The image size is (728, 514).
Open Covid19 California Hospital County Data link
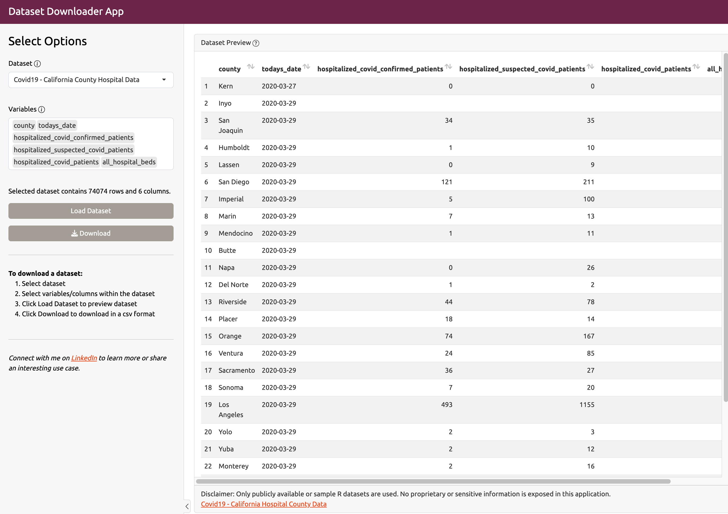(263, 504)
